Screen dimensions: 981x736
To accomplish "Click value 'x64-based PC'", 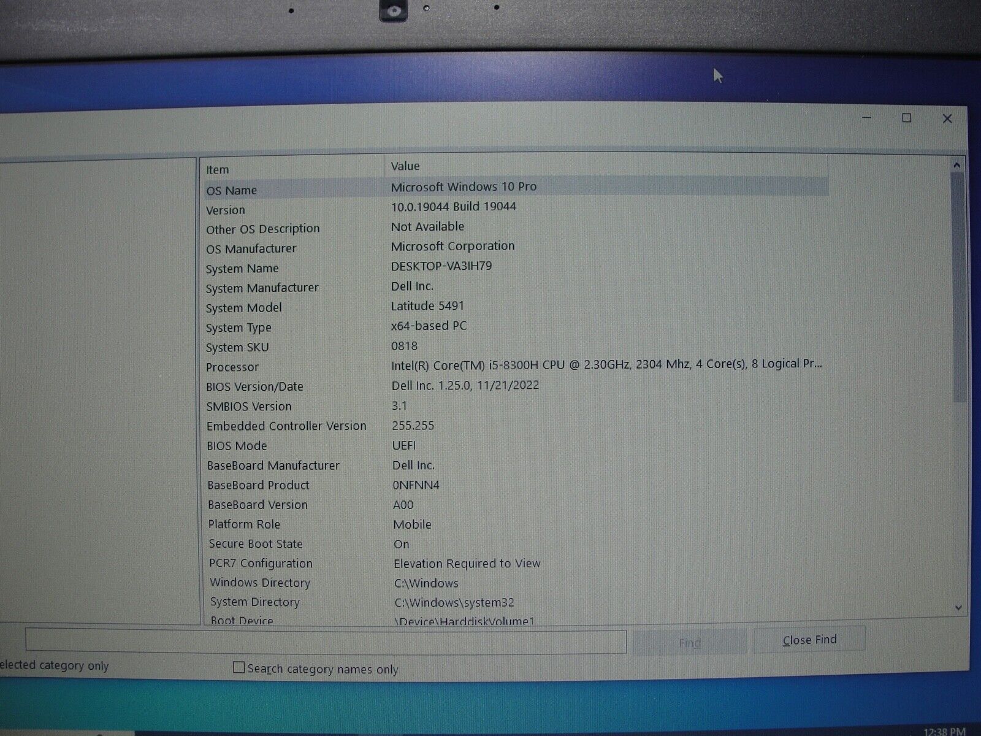I will [429, 326].
